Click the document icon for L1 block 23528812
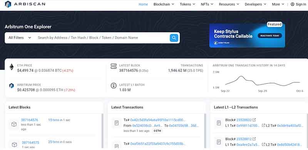This screenshot has width=308, height=150. click(219, 142)
